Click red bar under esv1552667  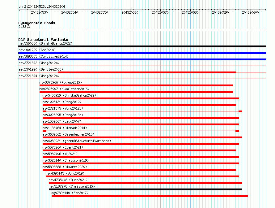[141, 124]
